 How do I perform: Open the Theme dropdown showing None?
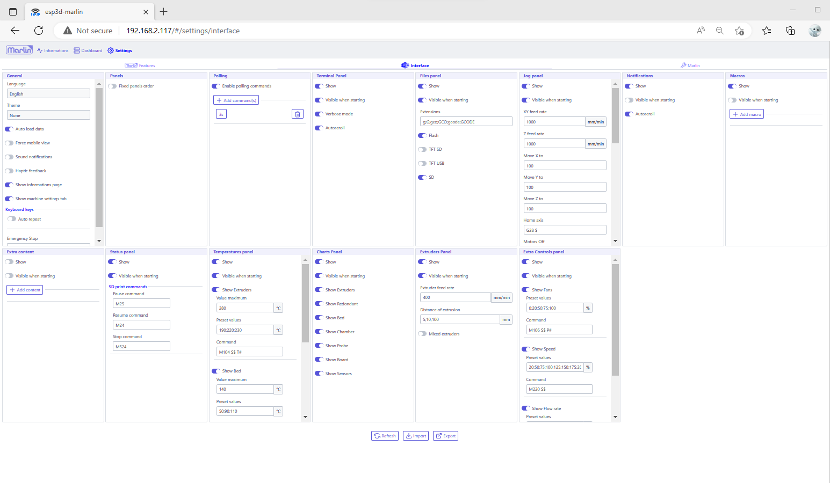click(48, 115)
